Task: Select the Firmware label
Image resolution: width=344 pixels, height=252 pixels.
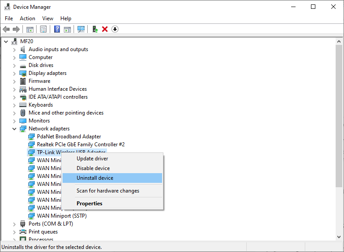Action: (x=40, y=81)
